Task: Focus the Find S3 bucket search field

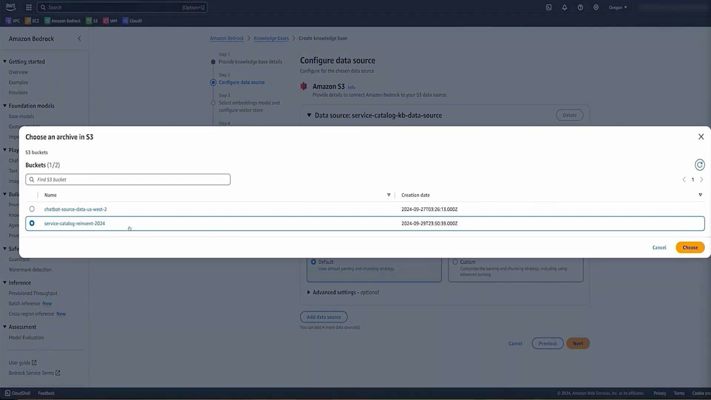Action: point(128,180)
